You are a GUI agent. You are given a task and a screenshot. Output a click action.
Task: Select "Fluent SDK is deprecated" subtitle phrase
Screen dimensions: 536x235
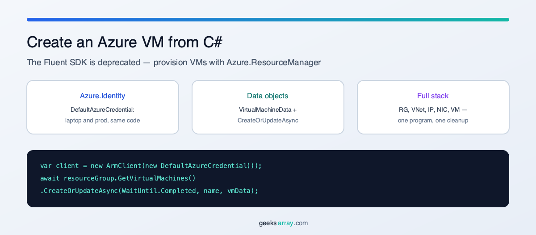pos(91,62)
